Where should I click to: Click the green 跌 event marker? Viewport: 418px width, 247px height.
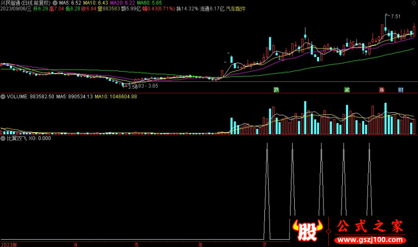point(276,90)
